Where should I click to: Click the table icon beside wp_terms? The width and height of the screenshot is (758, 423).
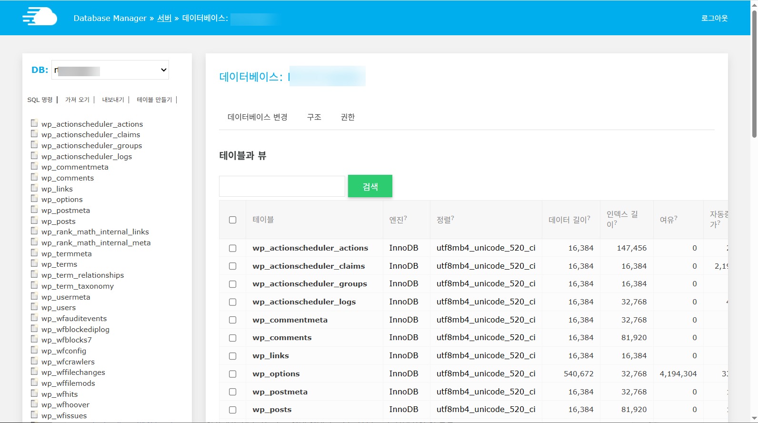pos(34,263)
